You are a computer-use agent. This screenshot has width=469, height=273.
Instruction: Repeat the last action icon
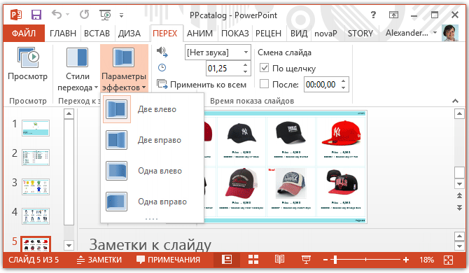pos(84,14)
